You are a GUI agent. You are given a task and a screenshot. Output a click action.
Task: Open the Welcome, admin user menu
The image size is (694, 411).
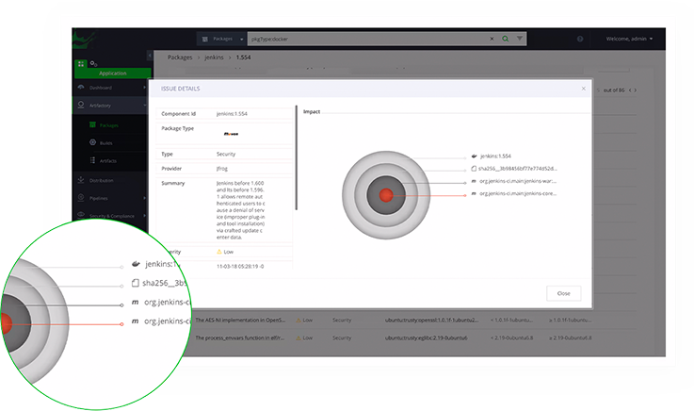[x=636, y=39]
